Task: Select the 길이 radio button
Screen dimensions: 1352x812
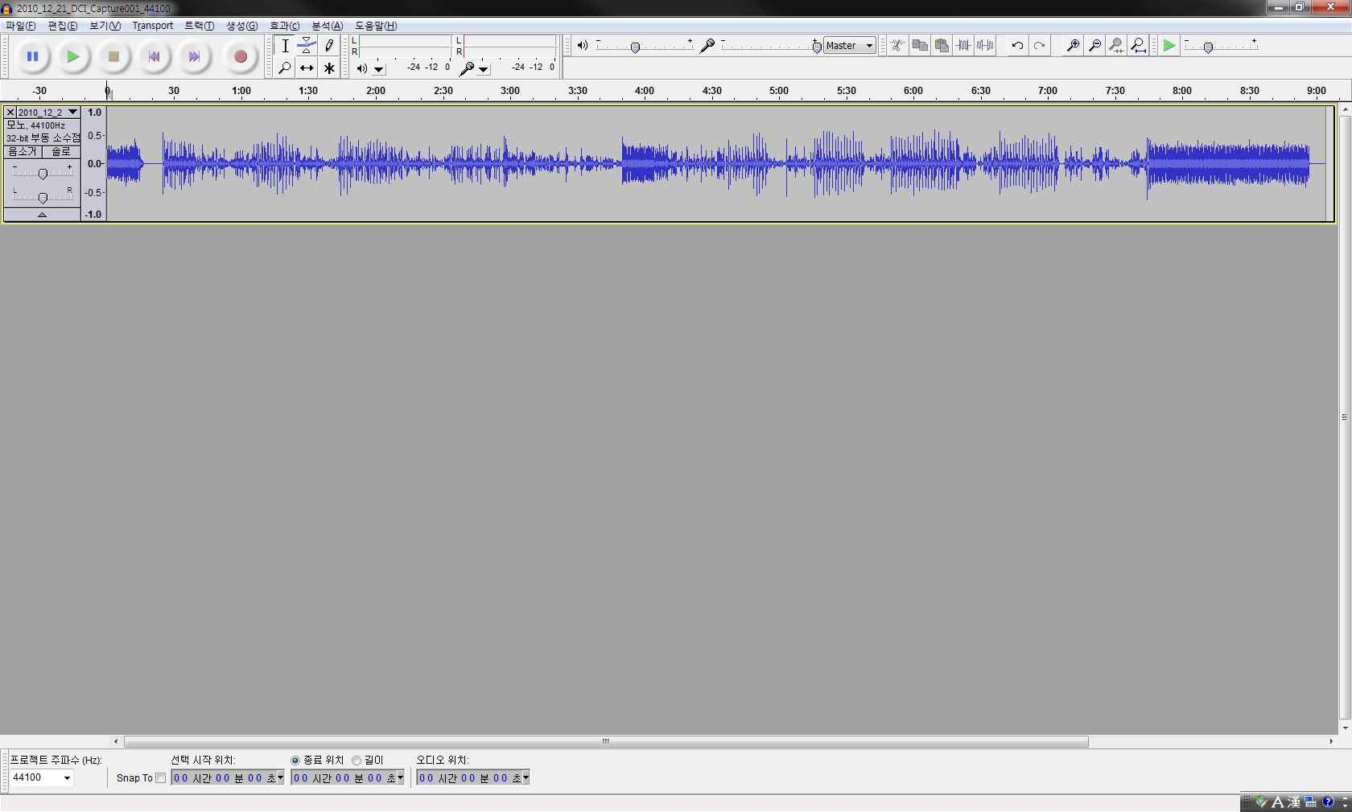Action: point(357,761)
